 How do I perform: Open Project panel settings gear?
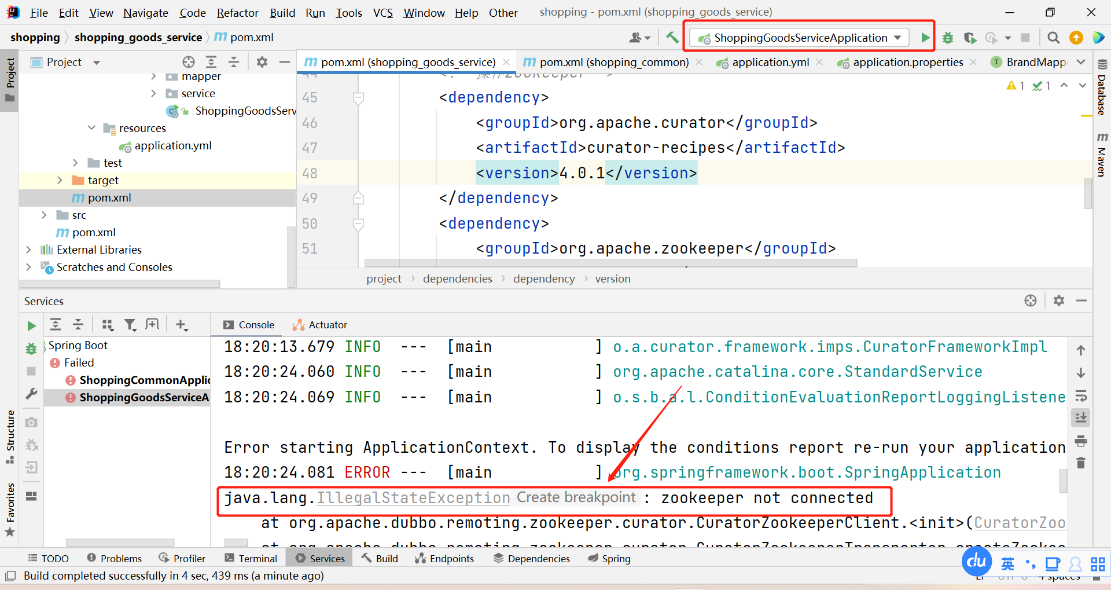pos(262,62)
